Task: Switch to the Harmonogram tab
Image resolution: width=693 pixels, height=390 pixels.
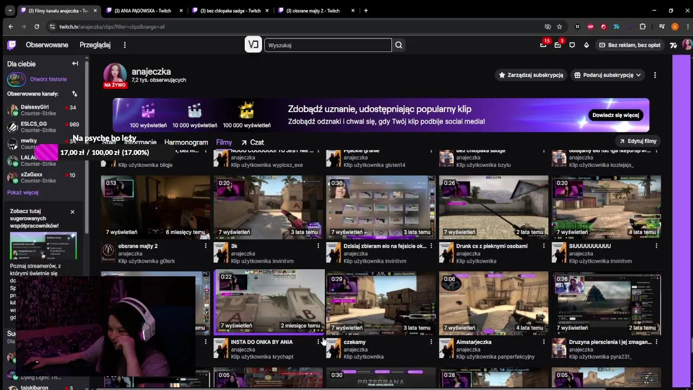Action: 186,142
